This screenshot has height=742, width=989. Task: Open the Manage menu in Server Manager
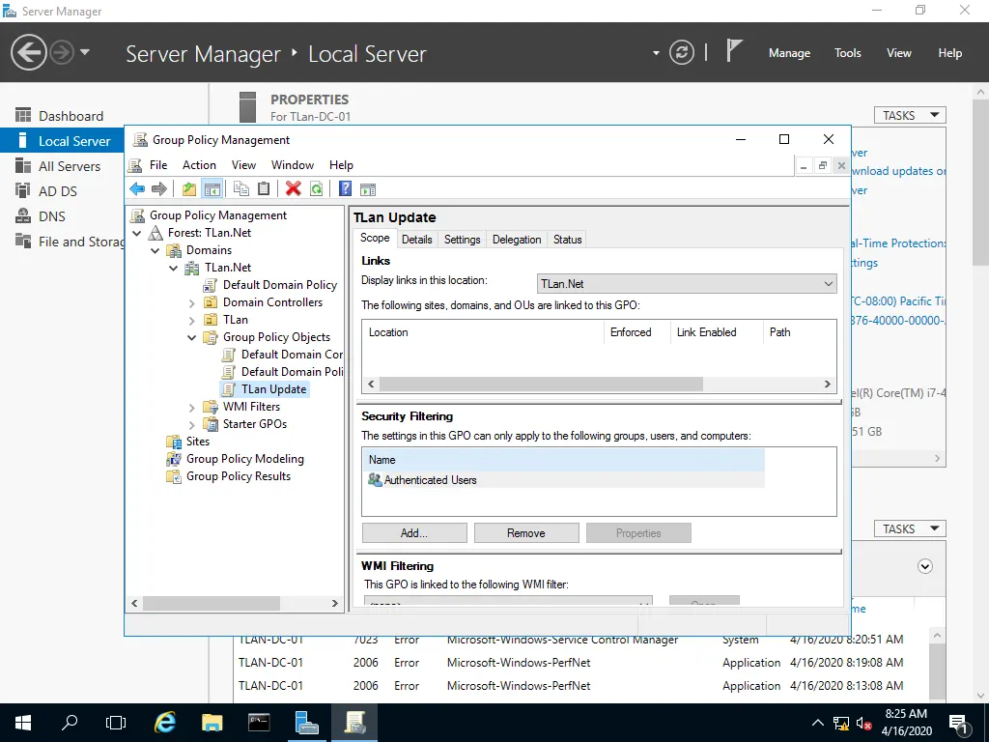pos(790,53)
